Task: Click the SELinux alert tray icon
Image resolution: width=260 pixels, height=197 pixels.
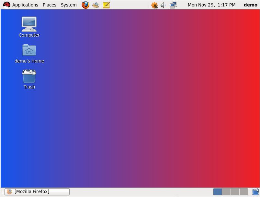Action: click(x=154, y=5)
